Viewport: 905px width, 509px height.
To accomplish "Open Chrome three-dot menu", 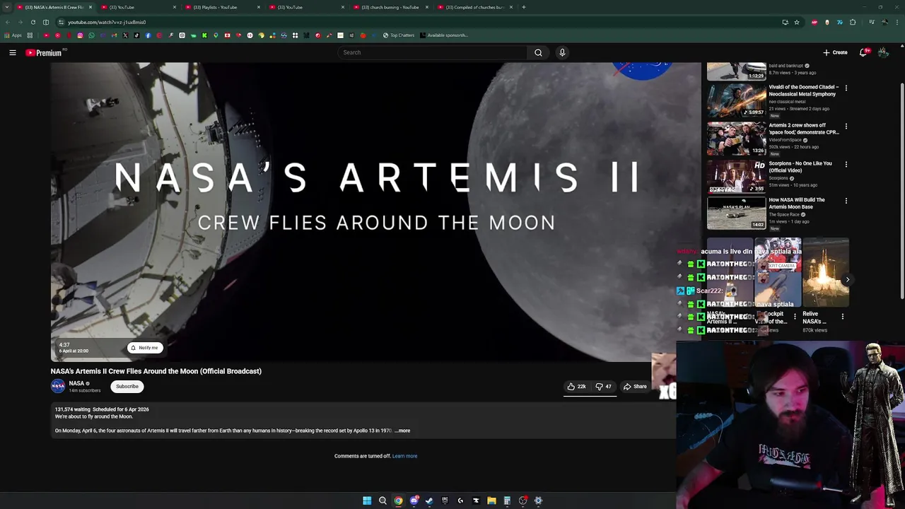I will coord(897,22).
